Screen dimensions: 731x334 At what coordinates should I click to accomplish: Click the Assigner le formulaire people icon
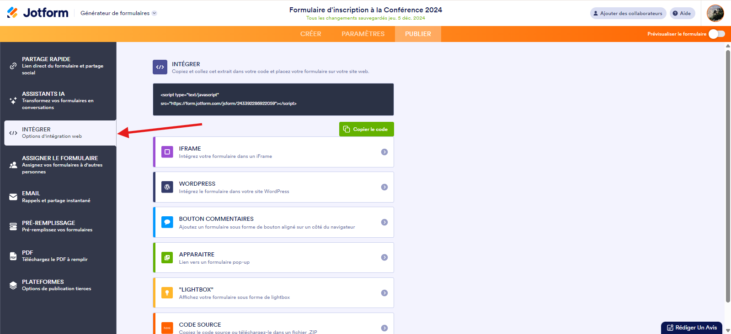(13, 165)
